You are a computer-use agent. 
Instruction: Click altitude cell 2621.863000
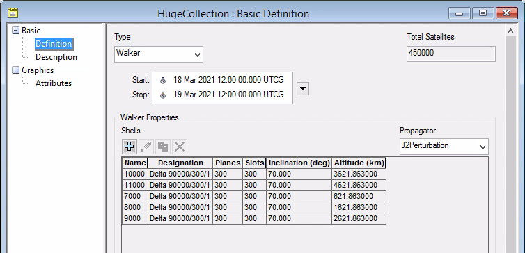[x=359, y=218]
